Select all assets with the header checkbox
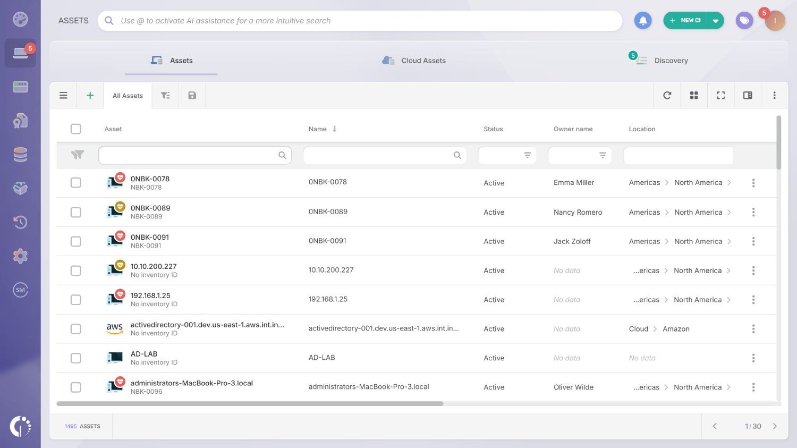This screenshot has height=448, width=797. tap(76, 129)
